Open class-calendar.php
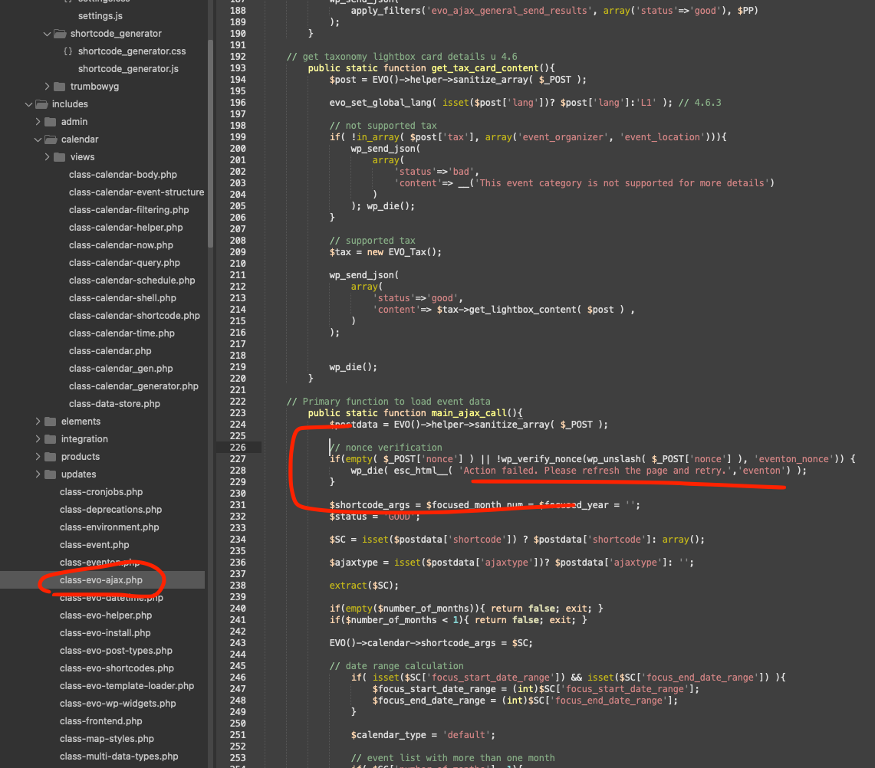The width and height of the screenshot is (875, 768). click(x=110, y=351)
